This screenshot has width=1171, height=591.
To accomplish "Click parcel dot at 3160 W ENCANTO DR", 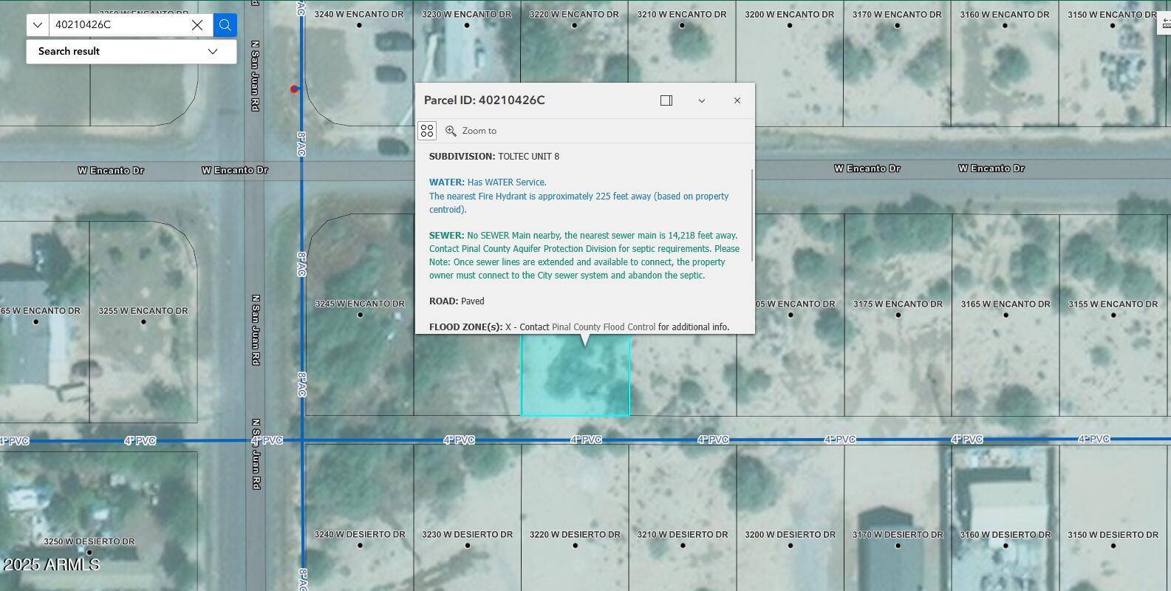I will click(1005, 26).
